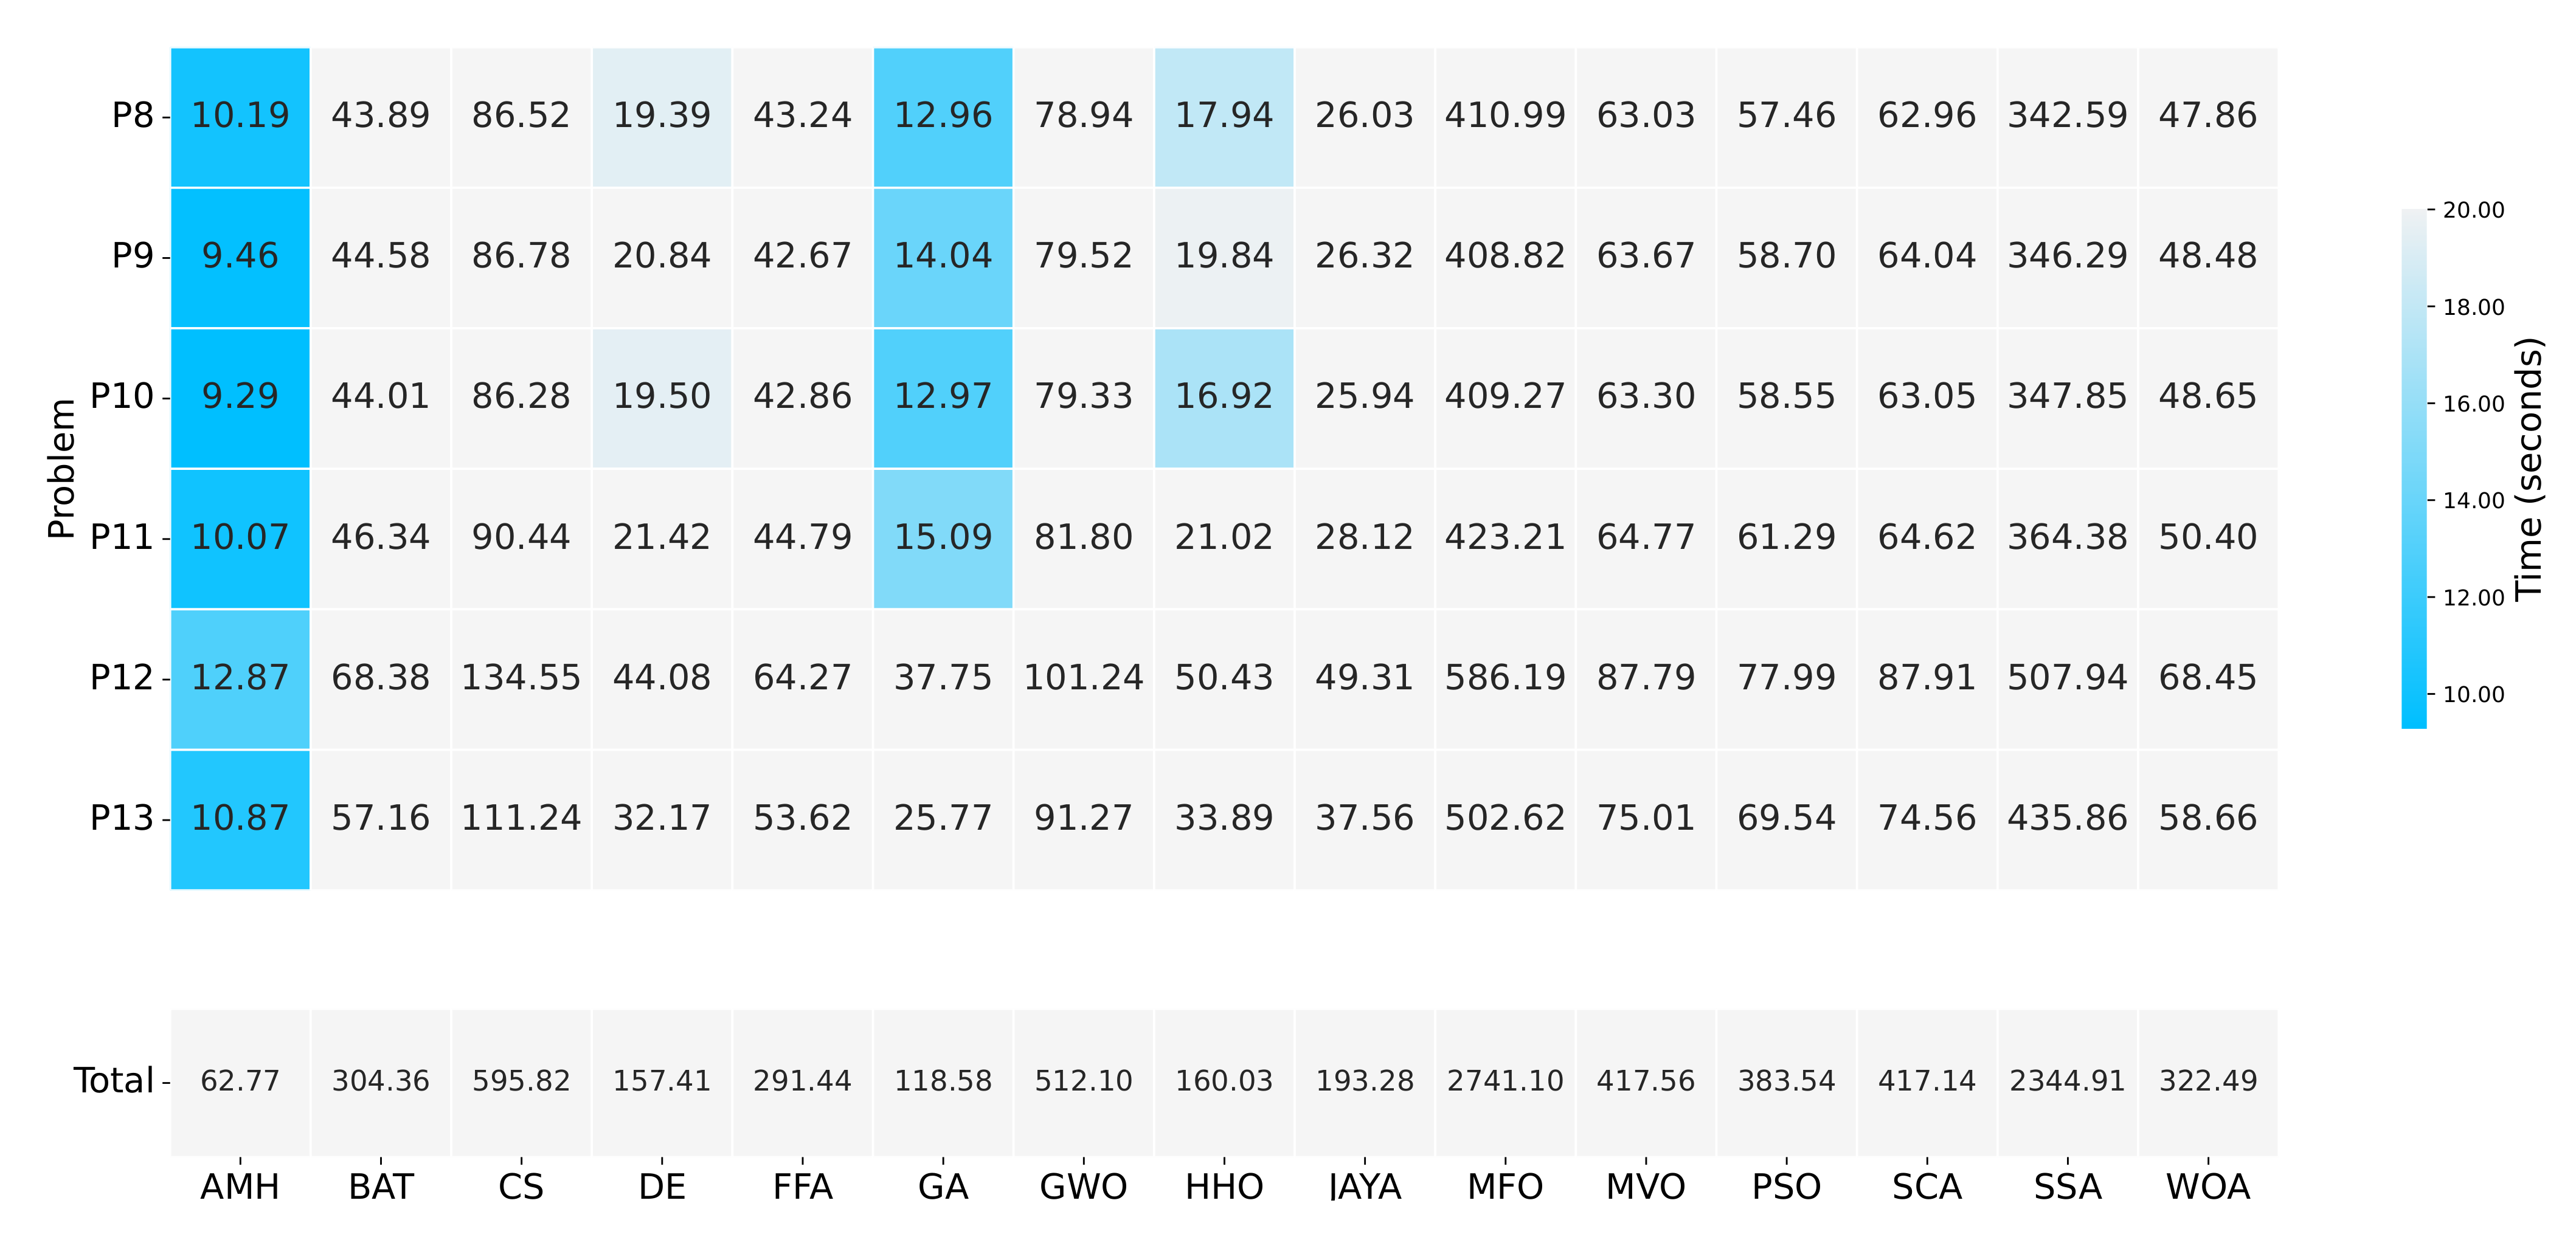Select the GA column label
2576x1234 pixels.
(x=943, y=1187)
